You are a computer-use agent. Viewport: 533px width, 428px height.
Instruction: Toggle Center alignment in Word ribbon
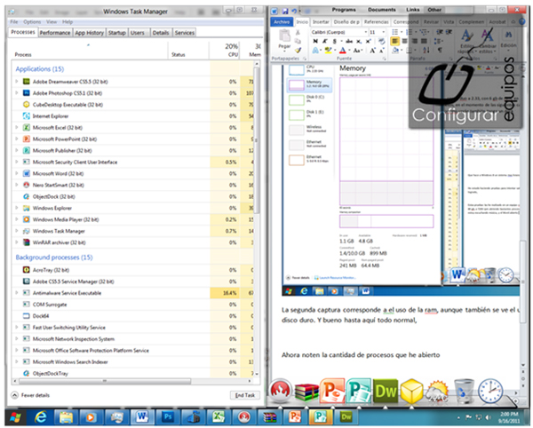pos(405,41)
